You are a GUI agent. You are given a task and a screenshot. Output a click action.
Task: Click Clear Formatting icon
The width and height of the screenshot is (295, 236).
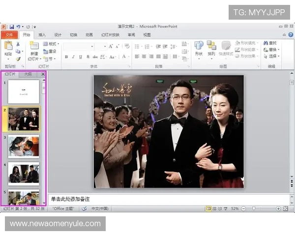pyautogui.click(x=127, y=46)
